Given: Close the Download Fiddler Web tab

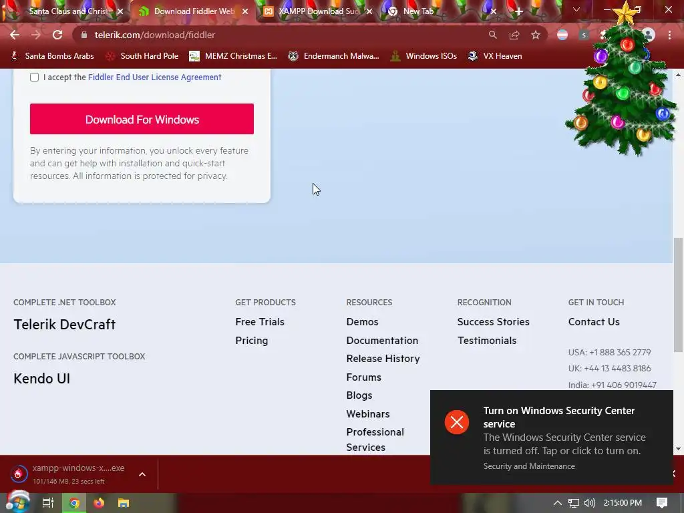Looking at the screenshot, I should (245, 11).
